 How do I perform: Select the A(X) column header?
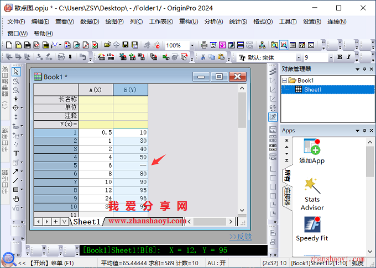click(x=96, y=90)
